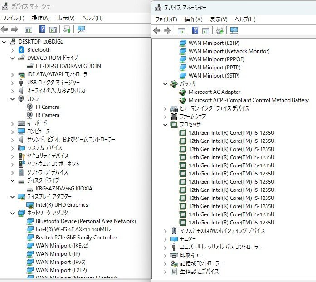316x282 pixels.
Task: Open 操作(A) menu in left window
Action: tap(41, 18)
